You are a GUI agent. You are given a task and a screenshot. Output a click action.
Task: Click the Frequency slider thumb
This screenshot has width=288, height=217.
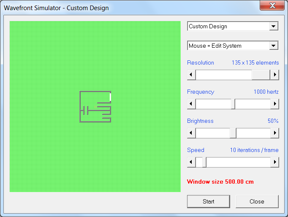pos(233,104)
